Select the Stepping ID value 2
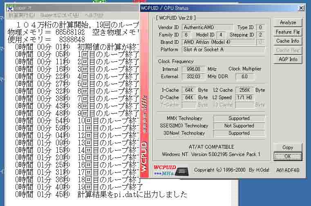The image size is (311, 206). point(260,35)
